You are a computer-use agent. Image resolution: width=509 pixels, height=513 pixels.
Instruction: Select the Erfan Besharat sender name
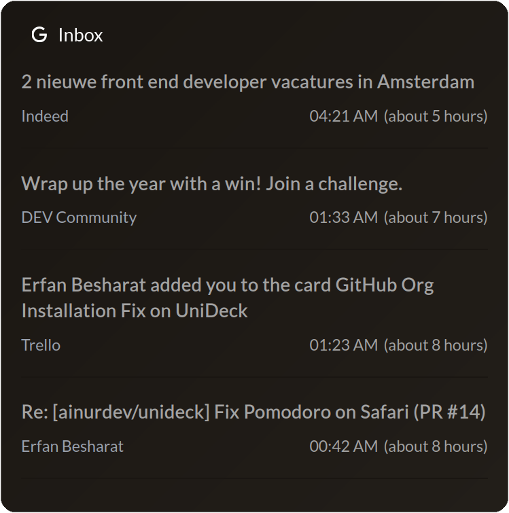click(x=72, y=446)
